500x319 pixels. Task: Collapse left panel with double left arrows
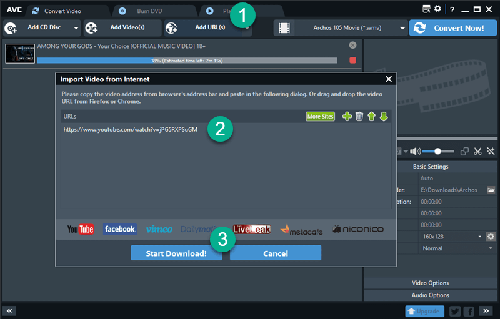pyautogui.click(x=9, y=311)
